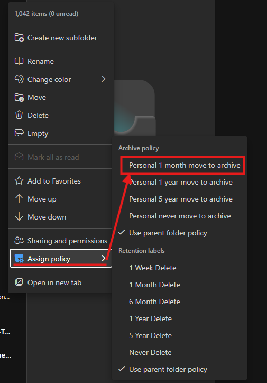Click the Change color palette icon

point(19,79)
